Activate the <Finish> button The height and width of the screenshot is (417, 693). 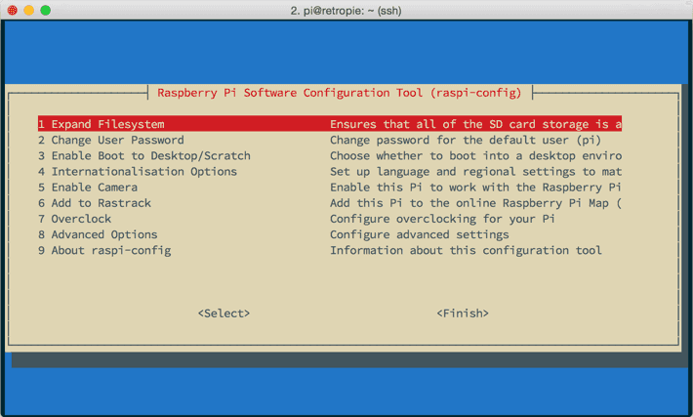463,313
